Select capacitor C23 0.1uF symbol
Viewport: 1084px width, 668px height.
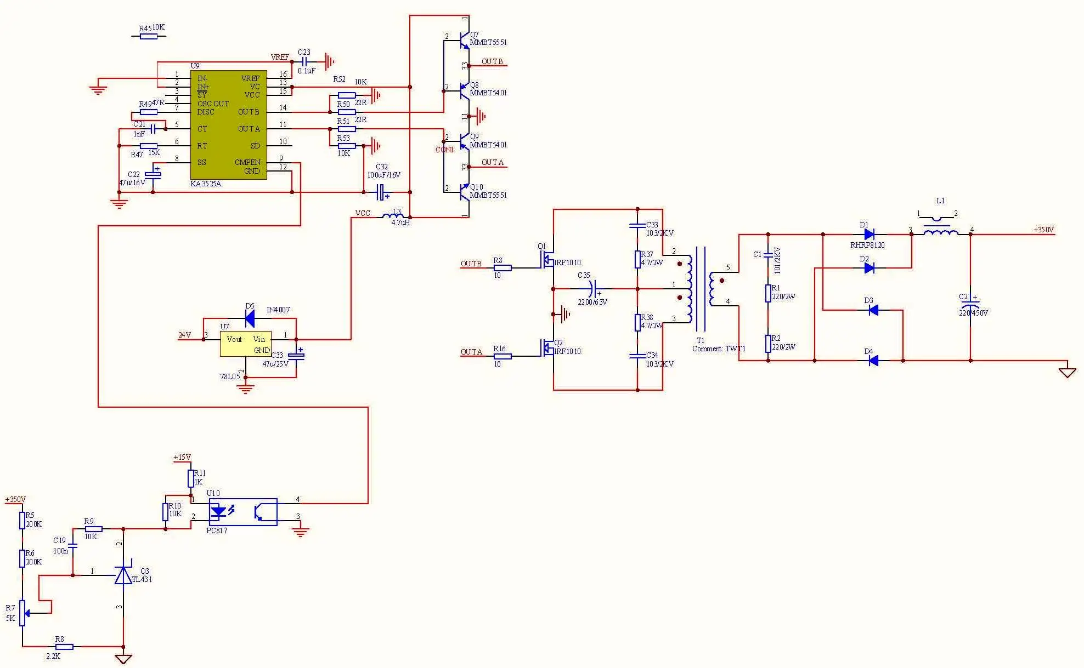point(305,61)
